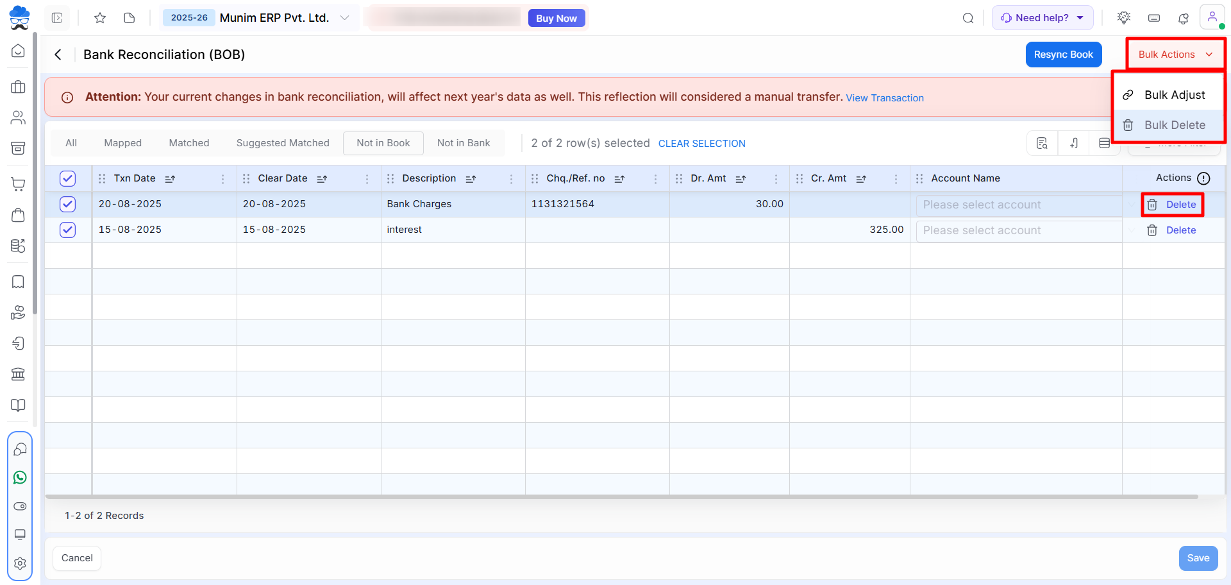This screenshot has width=1231, height=585.
Task: Click the horizontal scrollbar under the table
Action: [621, 496]
